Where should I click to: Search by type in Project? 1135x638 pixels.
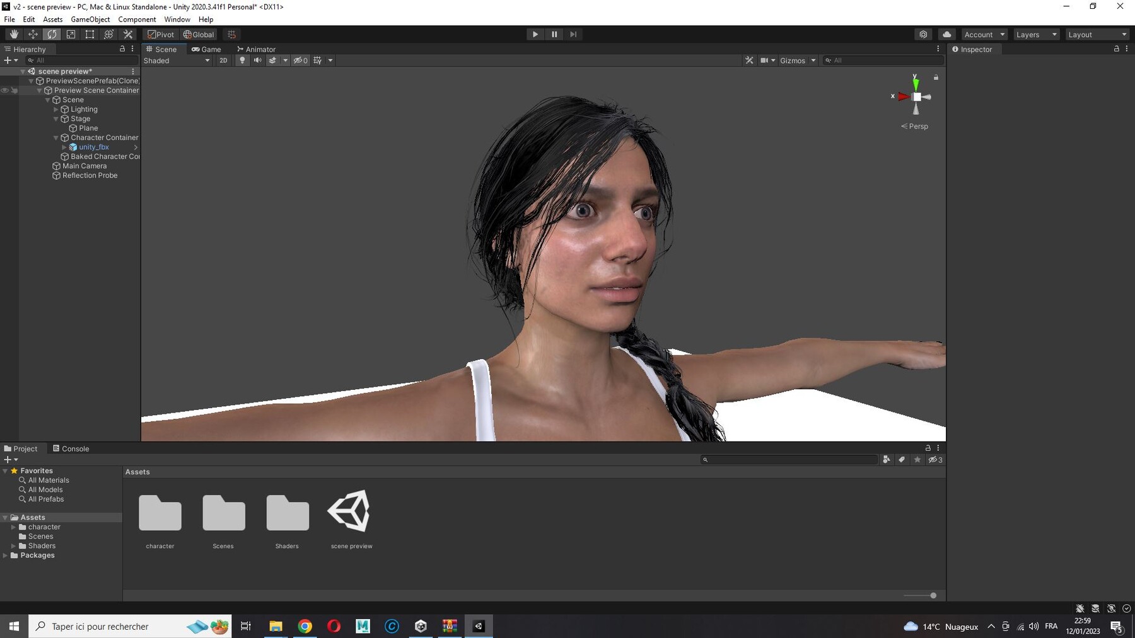(x=887, y=460)
